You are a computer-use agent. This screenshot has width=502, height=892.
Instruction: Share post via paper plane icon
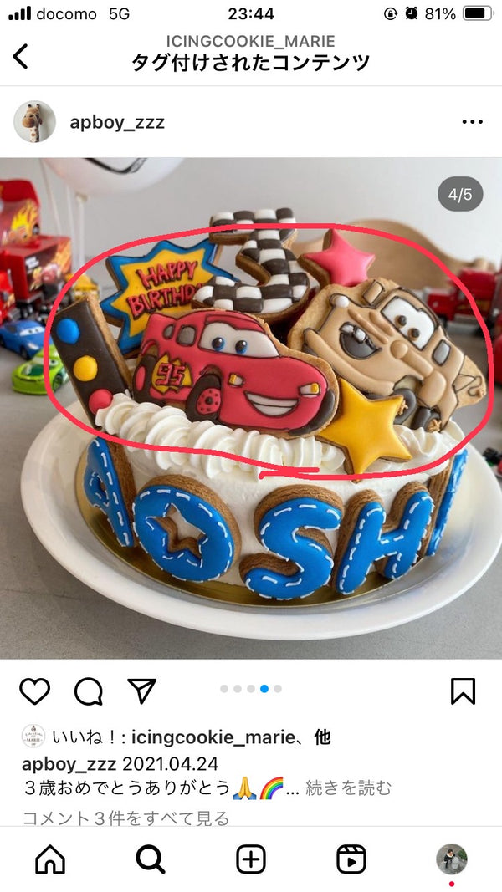click(141, 691)
